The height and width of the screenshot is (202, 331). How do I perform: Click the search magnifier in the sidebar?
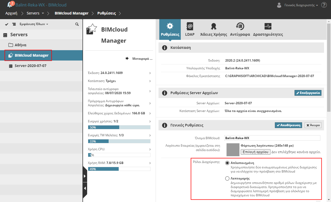tap(77, 24)
